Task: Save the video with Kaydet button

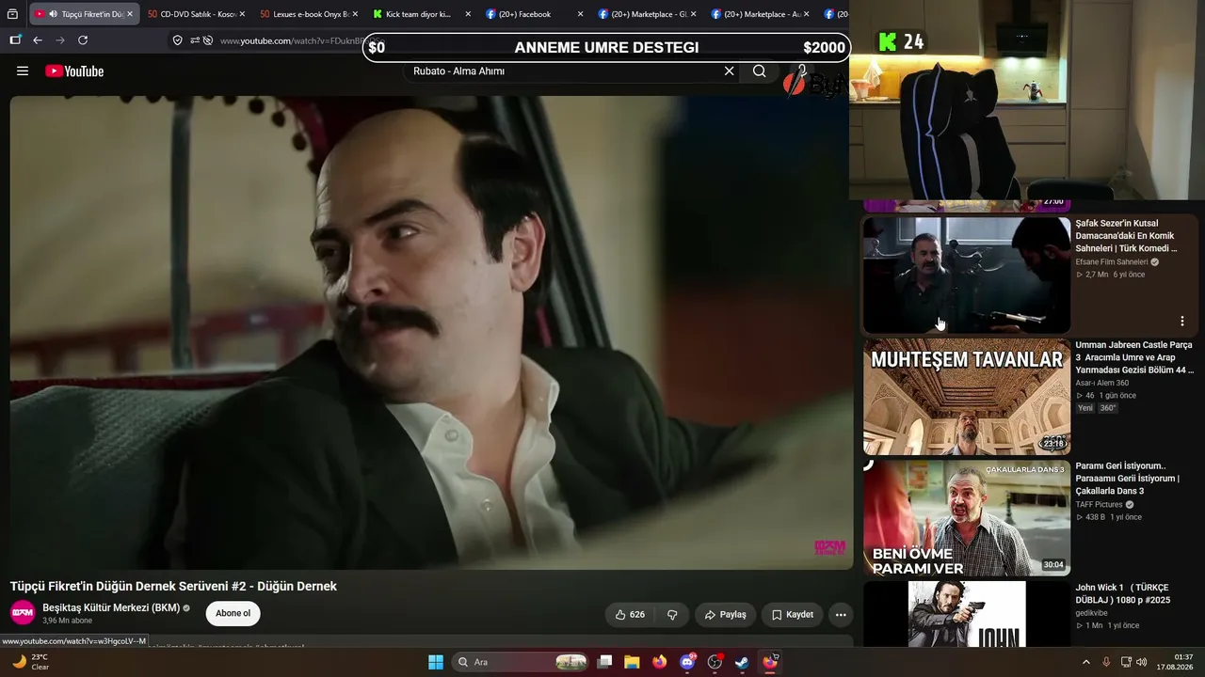Action: coord(792,615)
